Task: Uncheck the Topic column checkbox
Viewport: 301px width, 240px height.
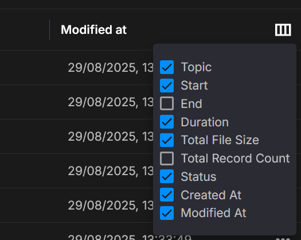Action: [x=167, y=67]
